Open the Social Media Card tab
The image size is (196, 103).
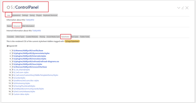(53, 37)
